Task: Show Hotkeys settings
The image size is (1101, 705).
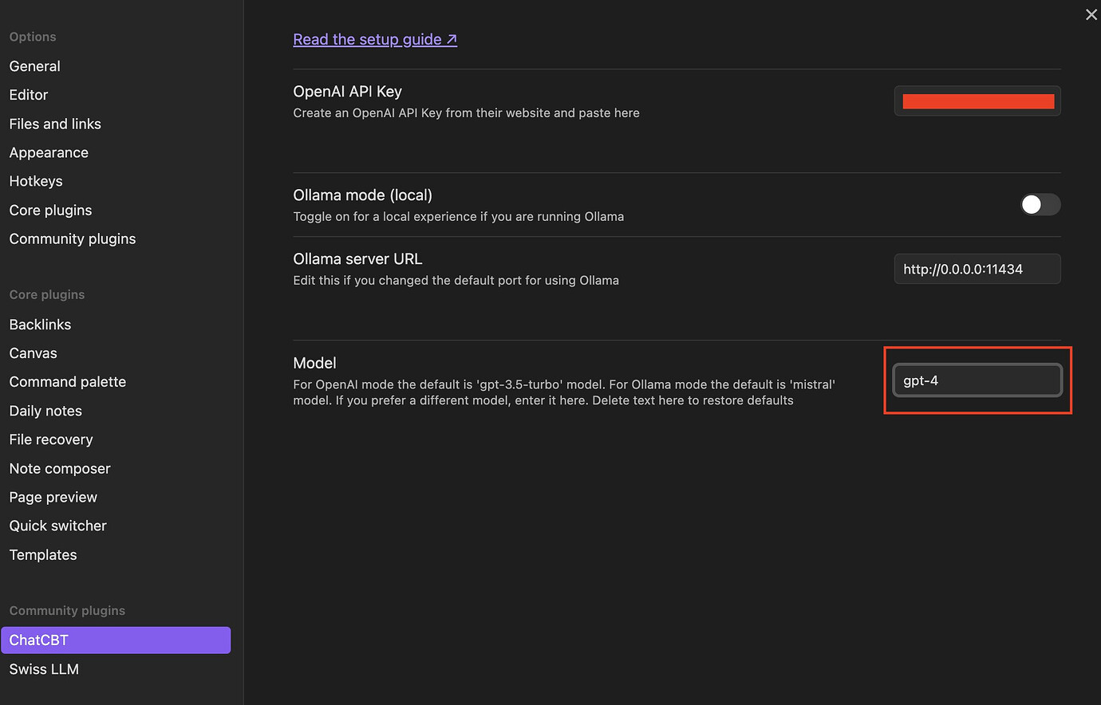Action: (x=36, y=181)
